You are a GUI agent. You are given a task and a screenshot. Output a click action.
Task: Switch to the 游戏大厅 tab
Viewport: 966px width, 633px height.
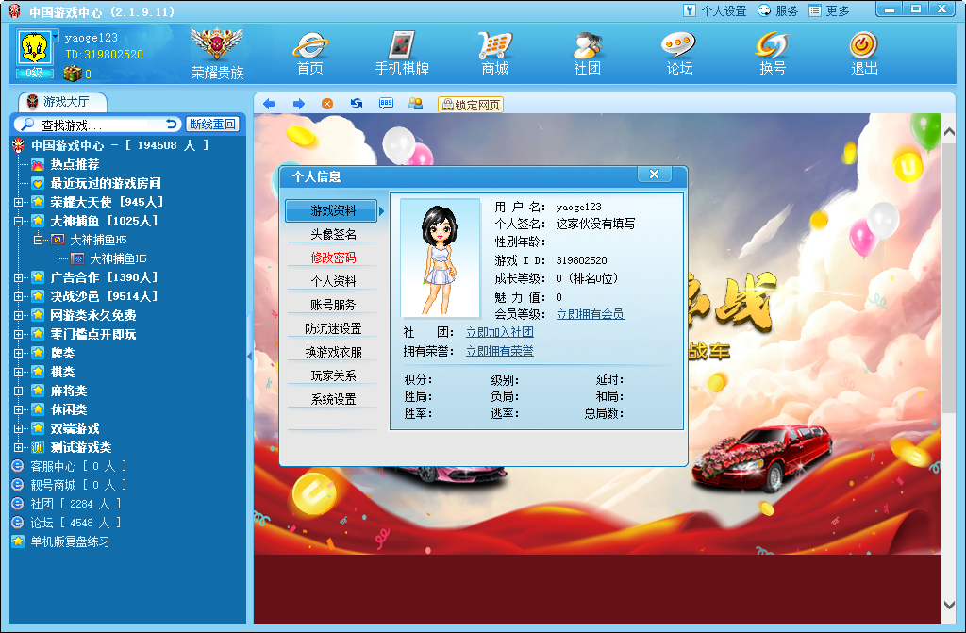tap(62, 102)
